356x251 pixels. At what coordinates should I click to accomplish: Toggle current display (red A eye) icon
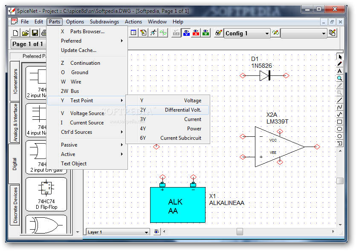click(x=196, y=33)
